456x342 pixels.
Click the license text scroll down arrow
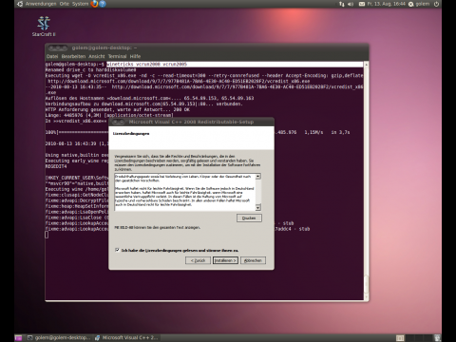258,207
